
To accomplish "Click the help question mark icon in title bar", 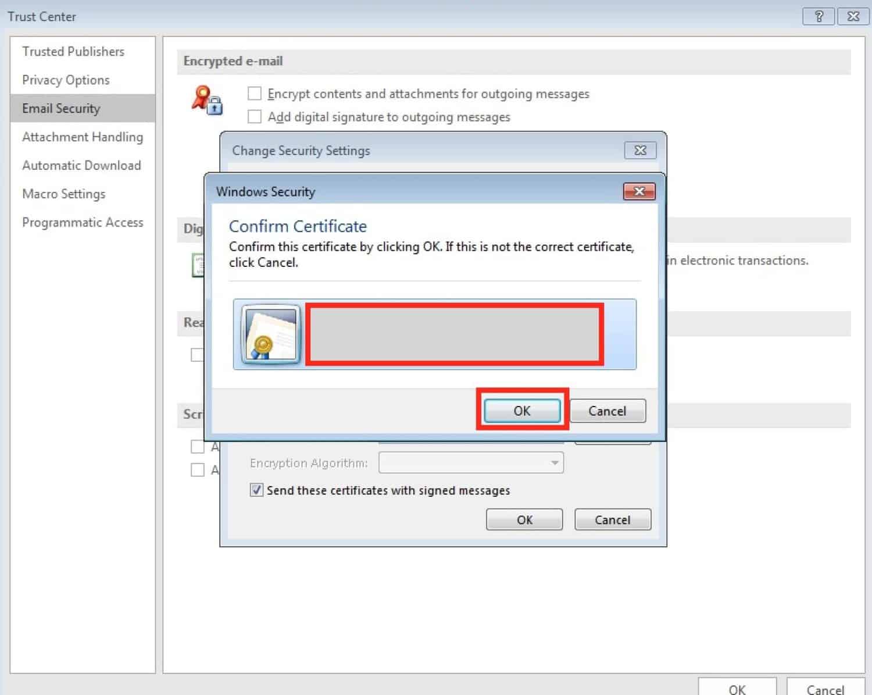I will coord(817,16).
